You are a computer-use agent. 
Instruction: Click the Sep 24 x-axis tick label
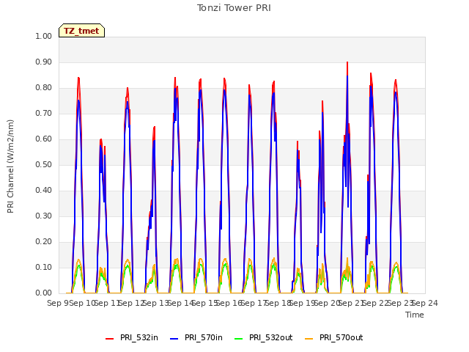(x=425, y=303)
